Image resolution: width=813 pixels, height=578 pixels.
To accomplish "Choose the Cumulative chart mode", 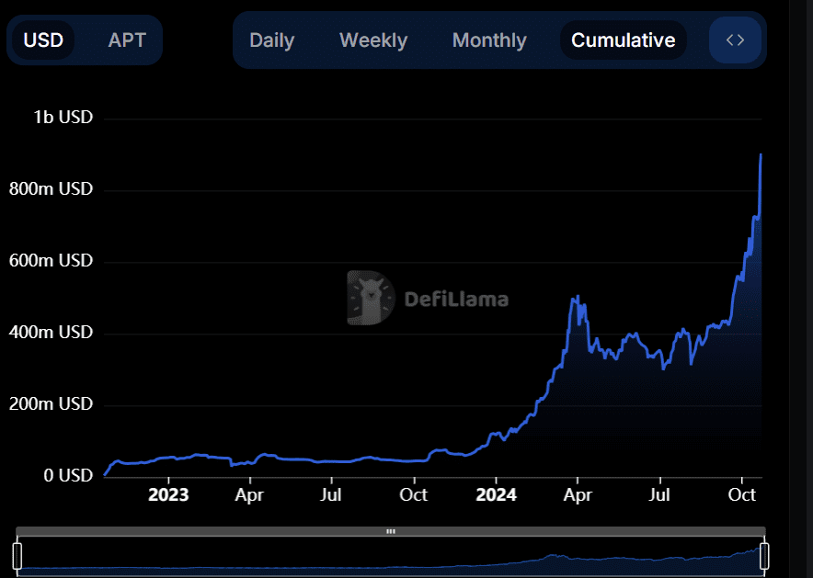I will pyautogui.click(x=624, y=40).
